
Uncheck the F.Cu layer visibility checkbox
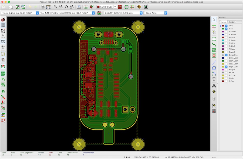tap(227, 26)
